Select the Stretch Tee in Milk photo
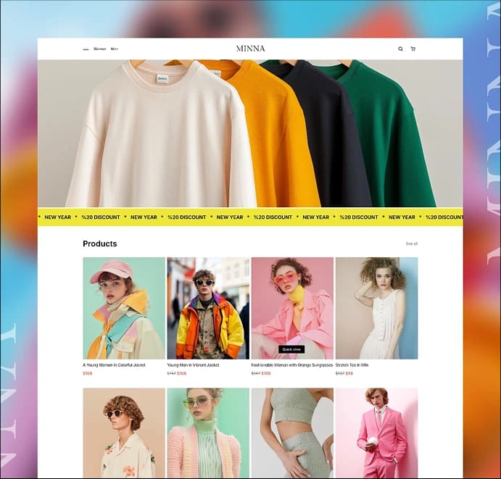 pos(376,308)
